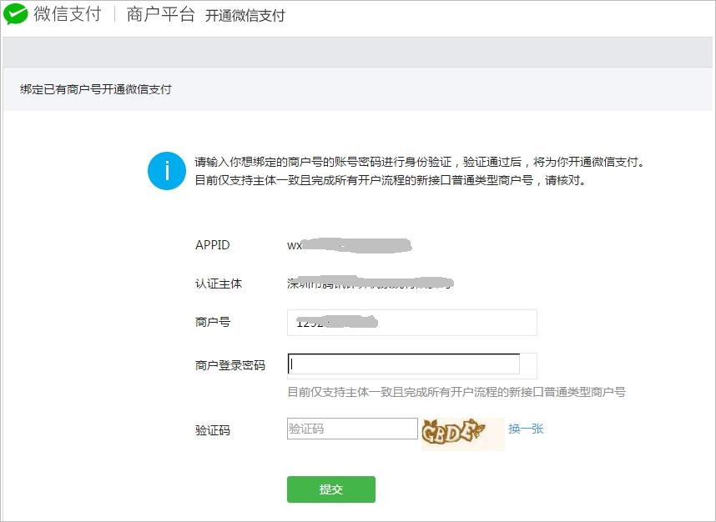Click the 验证码 label left of the captcha input

point(212,430)
